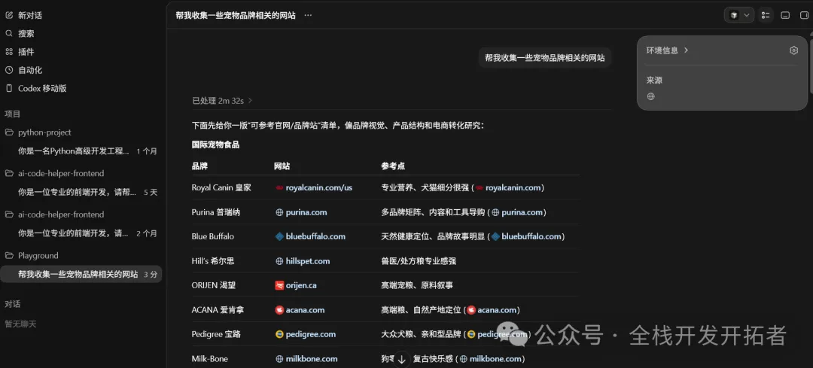Open orijen.ca link
The width and height of the screenshot is (813, 368).
tap(301, 285)
